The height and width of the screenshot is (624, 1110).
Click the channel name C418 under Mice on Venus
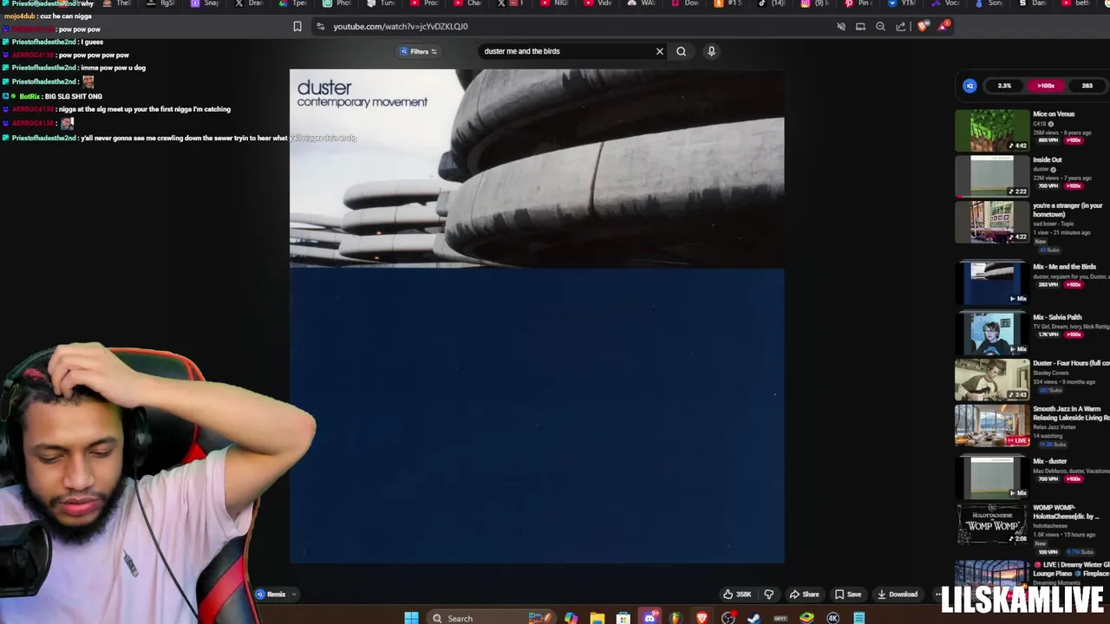click(x=1038, y=124)
